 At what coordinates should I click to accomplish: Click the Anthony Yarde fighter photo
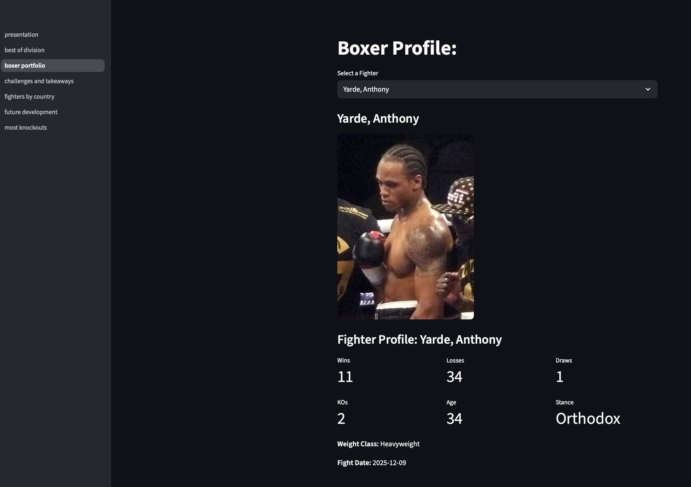(x=405, y=226)
